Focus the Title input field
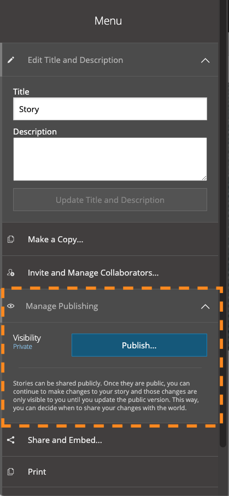Viewport: 229px width, 496px height. click(110, 109)
